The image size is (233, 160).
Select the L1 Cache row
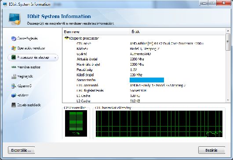coord(144,96)
